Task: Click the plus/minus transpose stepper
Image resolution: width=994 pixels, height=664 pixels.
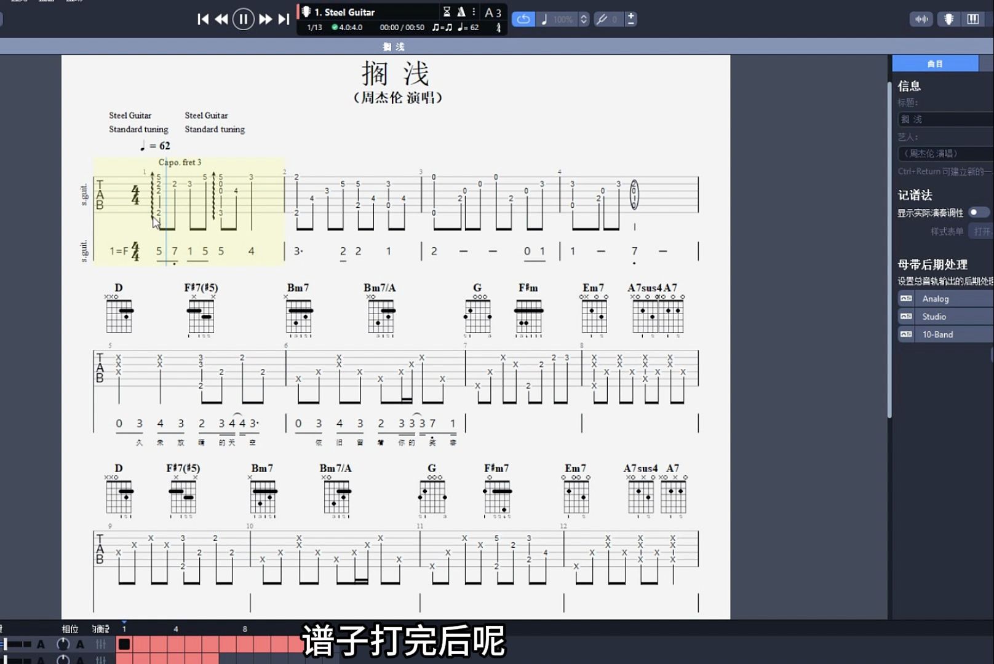Action: (631, 19)
